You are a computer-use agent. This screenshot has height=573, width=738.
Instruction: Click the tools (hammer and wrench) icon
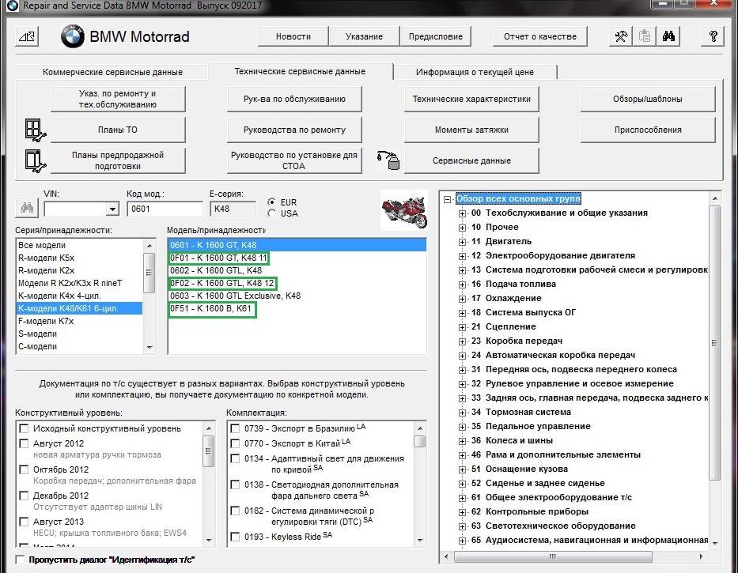pos(622,36)
